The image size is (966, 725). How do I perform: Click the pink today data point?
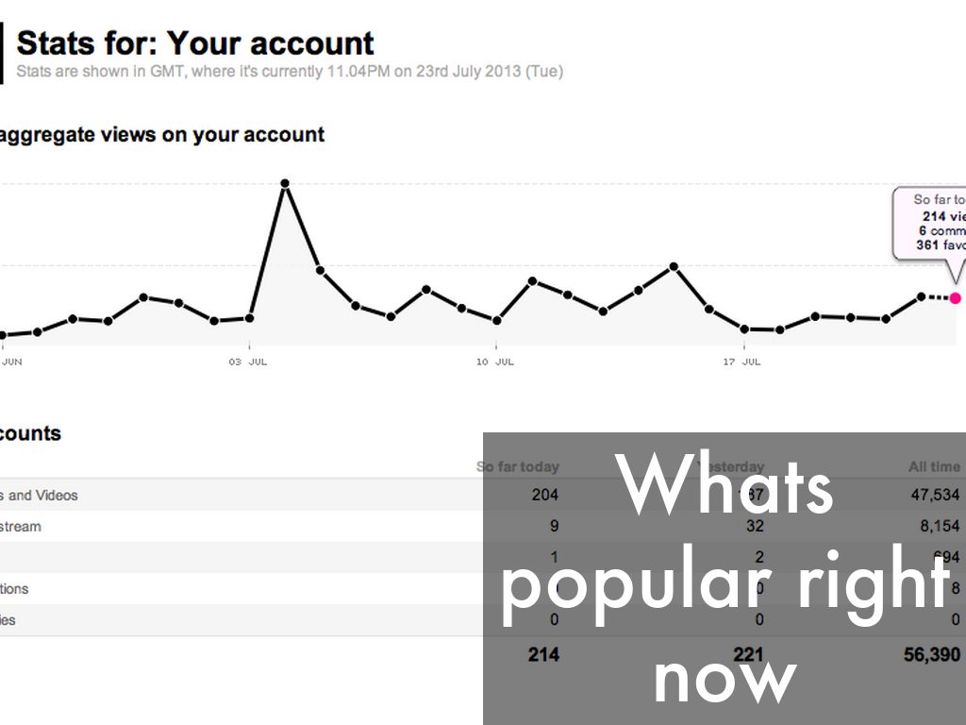pyautogui.click(x=955, y=298)
